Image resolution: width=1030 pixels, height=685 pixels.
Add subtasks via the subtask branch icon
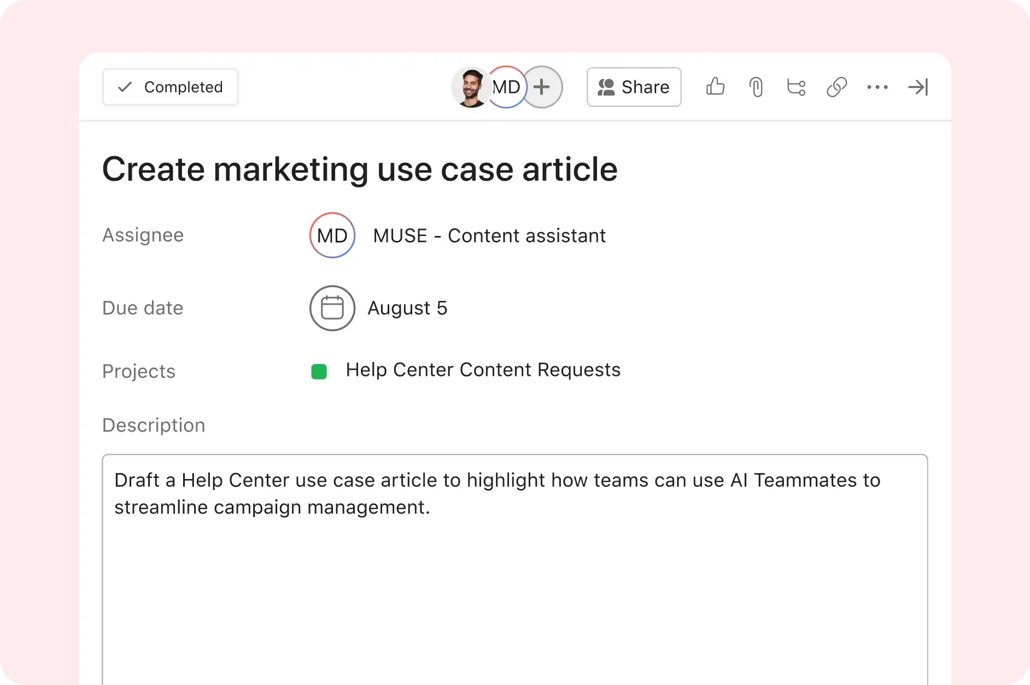(796, 87)
